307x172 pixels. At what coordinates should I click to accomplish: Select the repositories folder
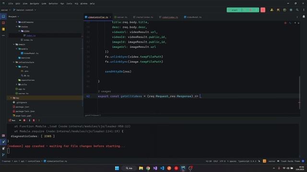tap(26, 80)
